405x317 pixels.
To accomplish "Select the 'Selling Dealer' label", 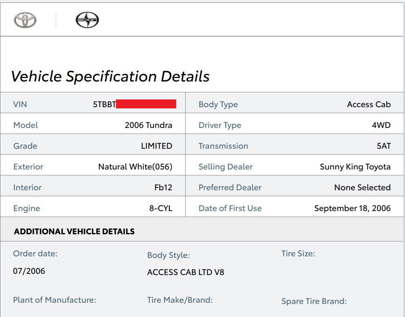I will [x=226, y=167].
